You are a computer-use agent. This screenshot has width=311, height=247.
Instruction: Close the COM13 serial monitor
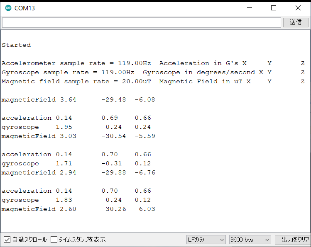298,8
